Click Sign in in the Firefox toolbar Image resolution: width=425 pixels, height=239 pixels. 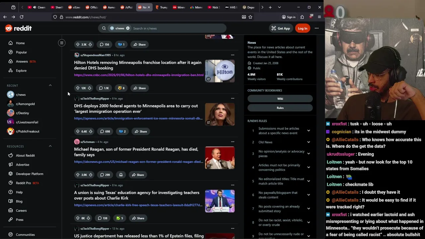288,17
